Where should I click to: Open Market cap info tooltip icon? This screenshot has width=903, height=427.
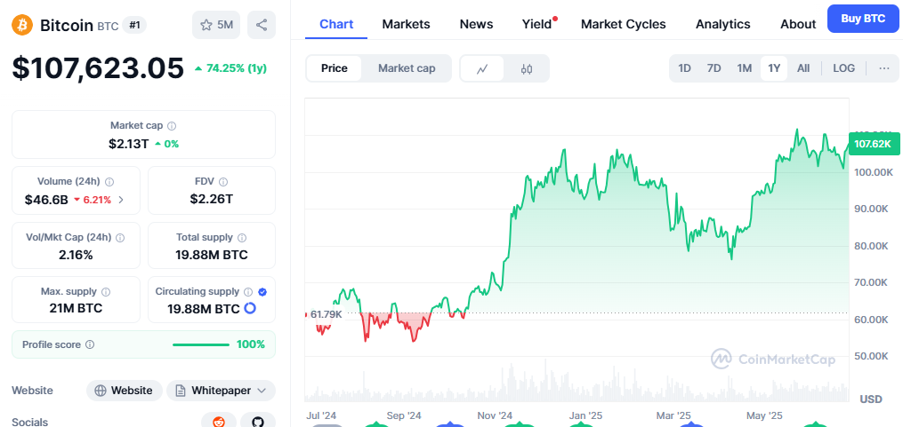tap(172, 125)
